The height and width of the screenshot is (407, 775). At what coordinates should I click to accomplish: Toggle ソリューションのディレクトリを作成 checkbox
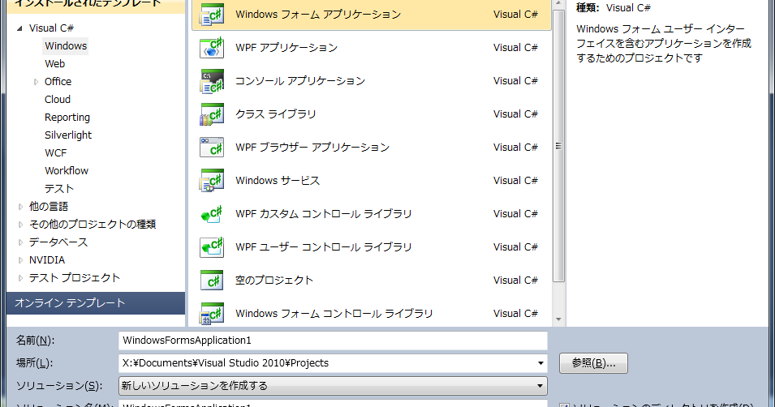564,405
